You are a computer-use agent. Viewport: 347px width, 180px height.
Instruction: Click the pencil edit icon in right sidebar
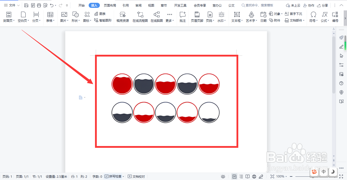coord(341,47)
